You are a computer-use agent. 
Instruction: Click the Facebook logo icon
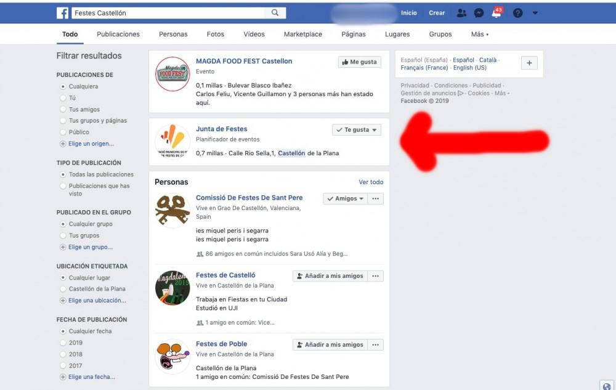tap(62, 13)
